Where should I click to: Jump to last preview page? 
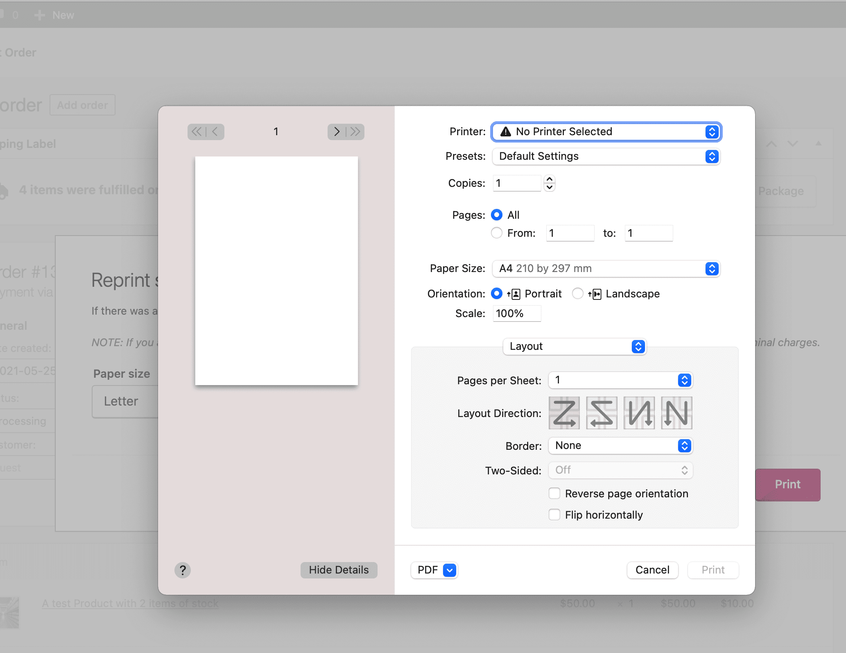355,132
